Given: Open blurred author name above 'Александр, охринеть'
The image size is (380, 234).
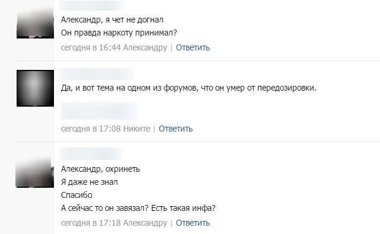Looking at the screenshot, I should point(91,153).
